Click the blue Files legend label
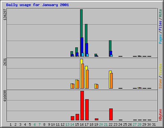Screen dimensions: 164x128 160,25
